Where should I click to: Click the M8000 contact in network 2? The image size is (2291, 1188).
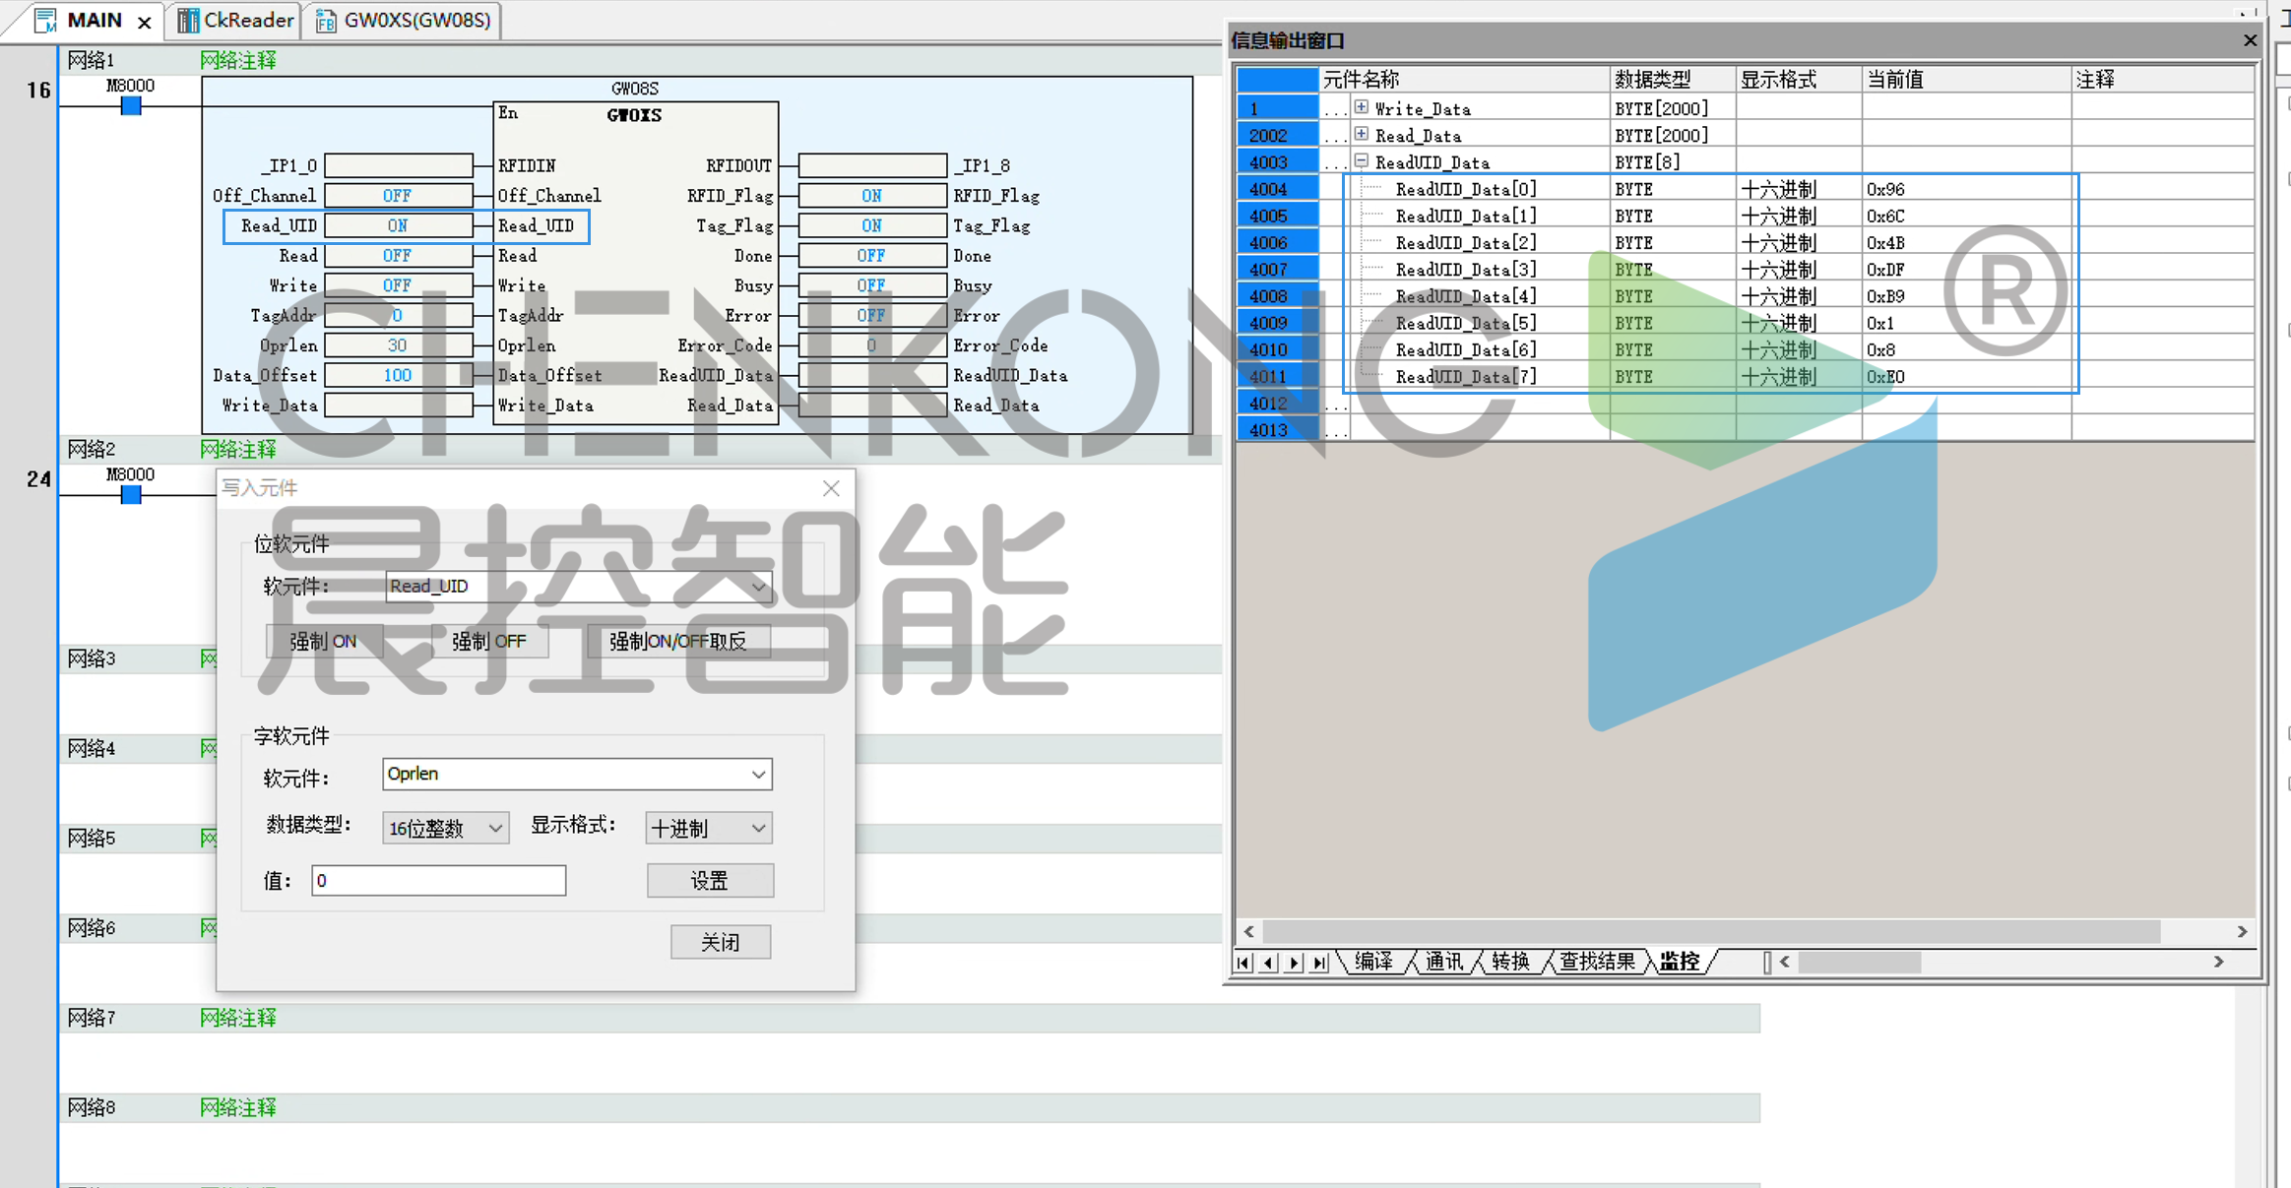pyautogui.click(x=131, y=494)
